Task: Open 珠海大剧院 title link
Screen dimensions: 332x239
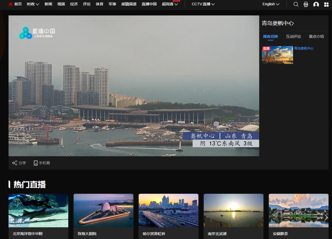Action: [x=87, y=233]
